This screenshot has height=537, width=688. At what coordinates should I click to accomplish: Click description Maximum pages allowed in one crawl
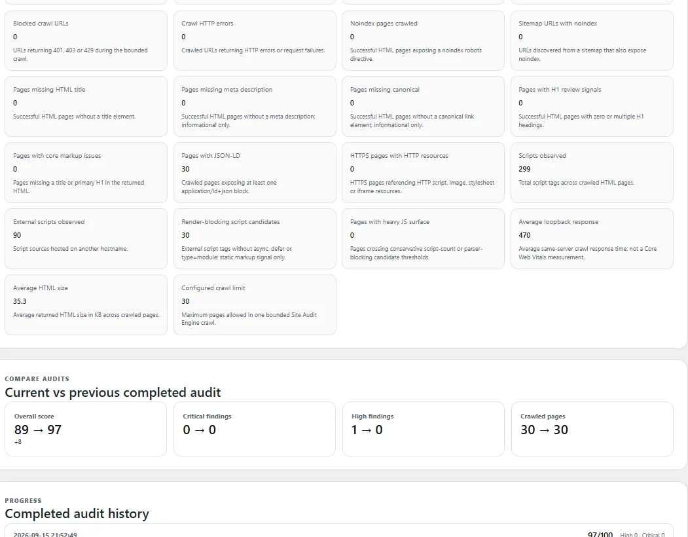[249, 319]
